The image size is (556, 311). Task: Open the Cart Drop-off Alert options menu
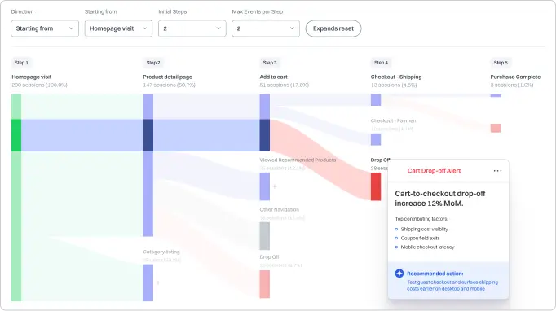[x=497, y=171]
